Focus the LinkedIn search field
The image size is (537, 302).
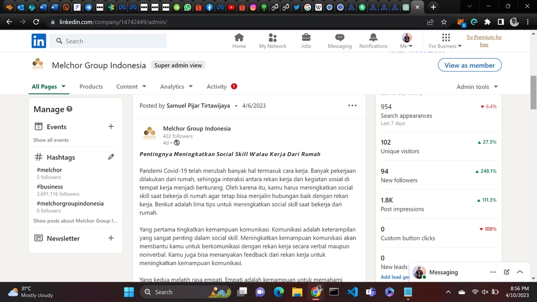(108, 41)
